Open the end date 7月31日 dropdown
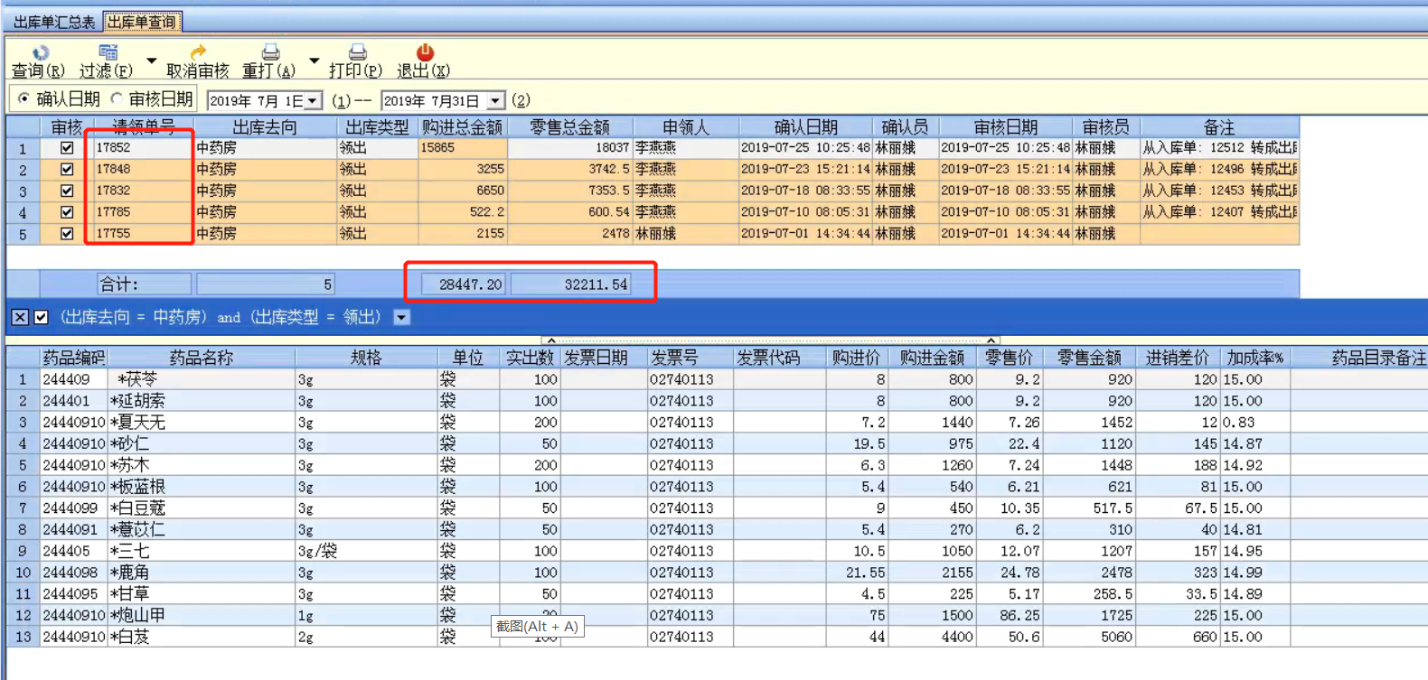Screen dimensions: 1428x680 pyautogui.click(x=495, y=101)
